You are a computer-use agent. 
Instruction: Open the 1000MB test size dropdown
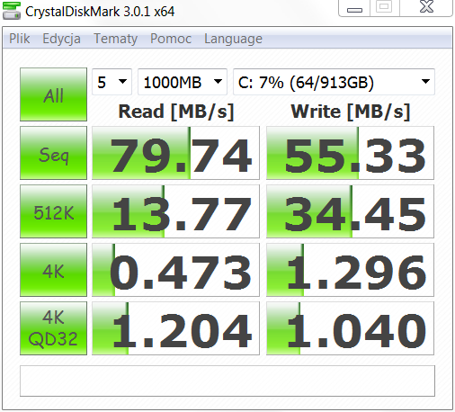(x=183, y=82)
